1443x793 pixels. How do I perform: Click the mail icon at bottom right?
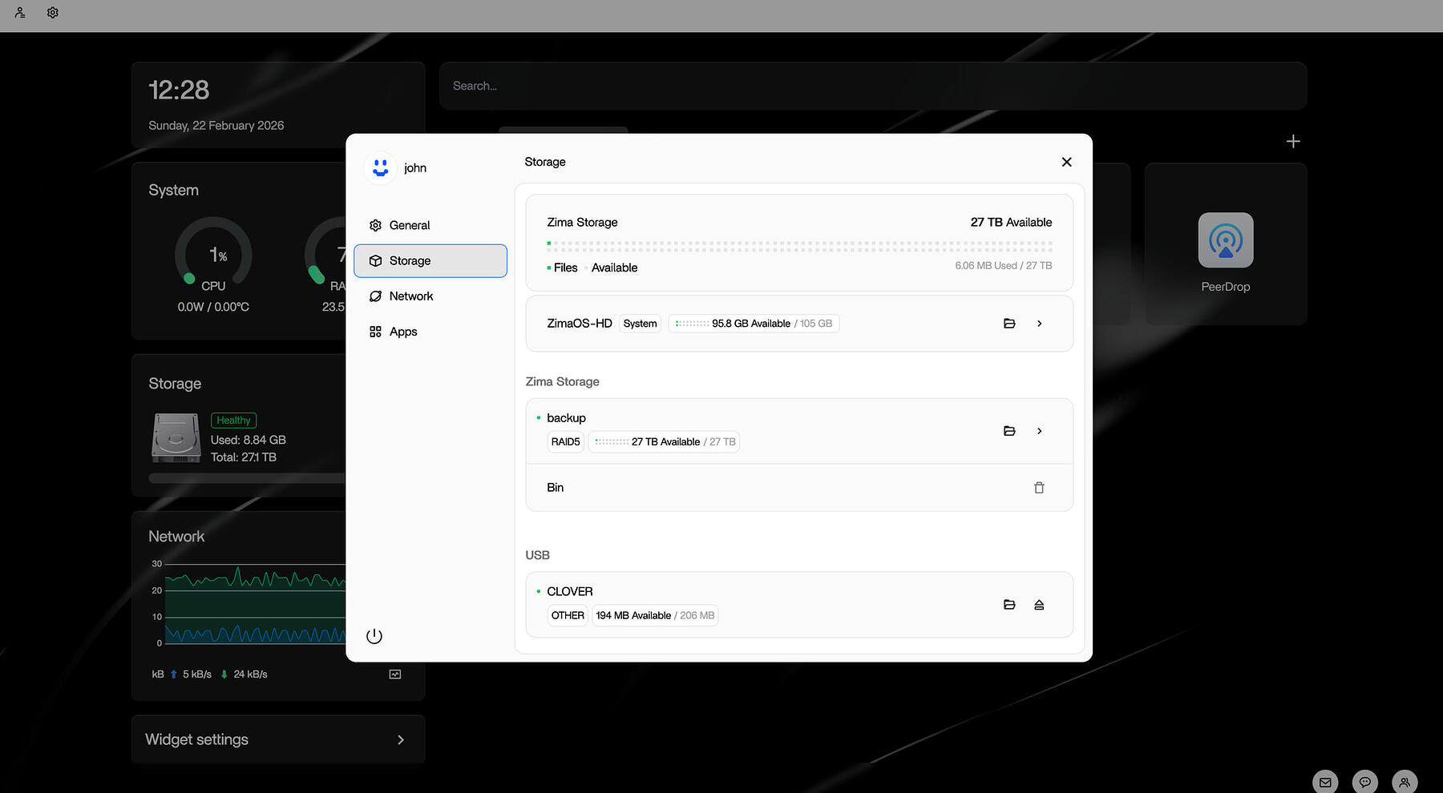(x=1325, y=782)
